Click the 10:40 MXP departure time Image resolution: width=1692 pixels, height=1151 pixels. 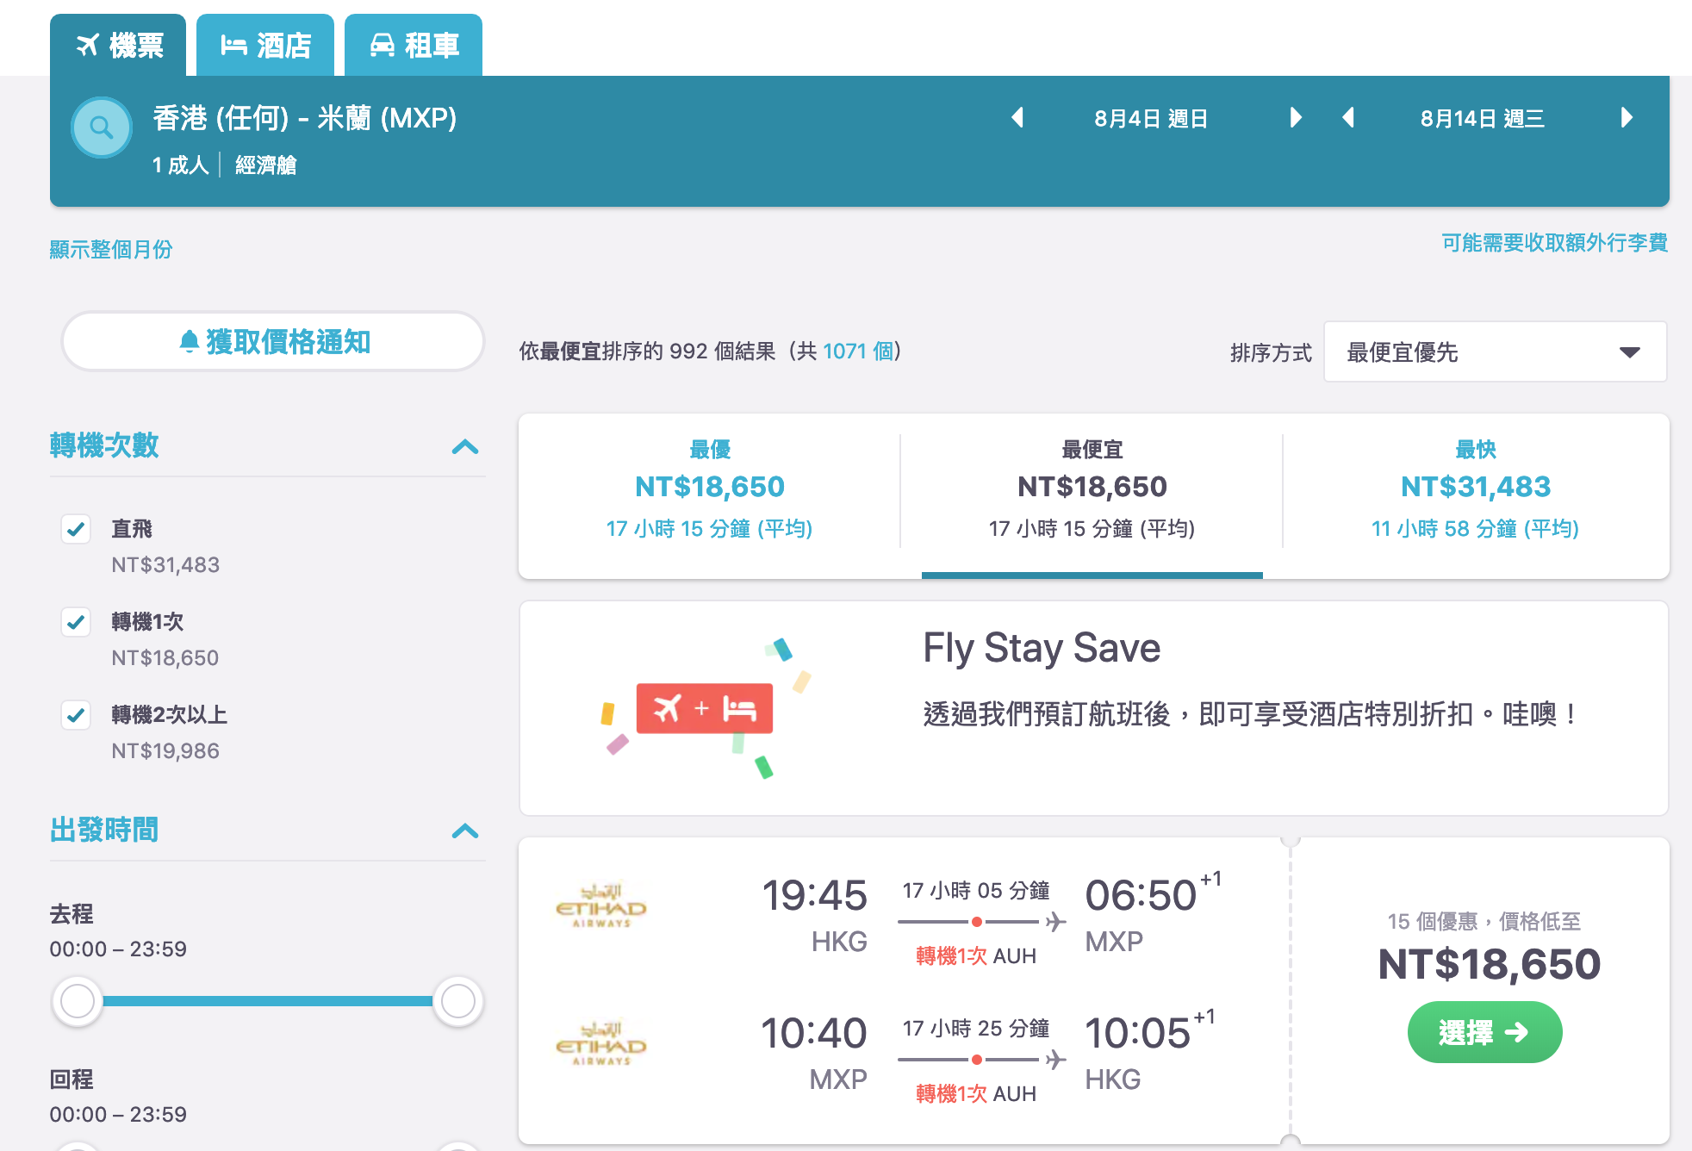(x=813, y=1034)
